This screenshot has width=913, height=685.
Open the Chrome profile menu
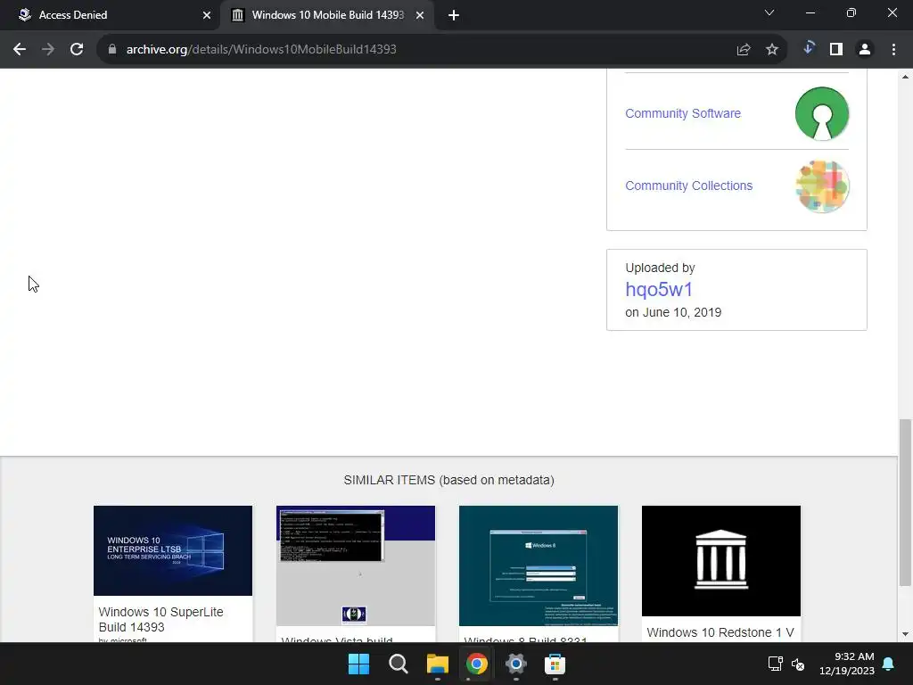(865, 50)
